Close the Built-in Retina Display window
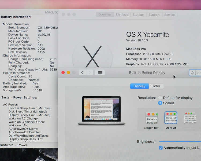 (x=63, y=72)
